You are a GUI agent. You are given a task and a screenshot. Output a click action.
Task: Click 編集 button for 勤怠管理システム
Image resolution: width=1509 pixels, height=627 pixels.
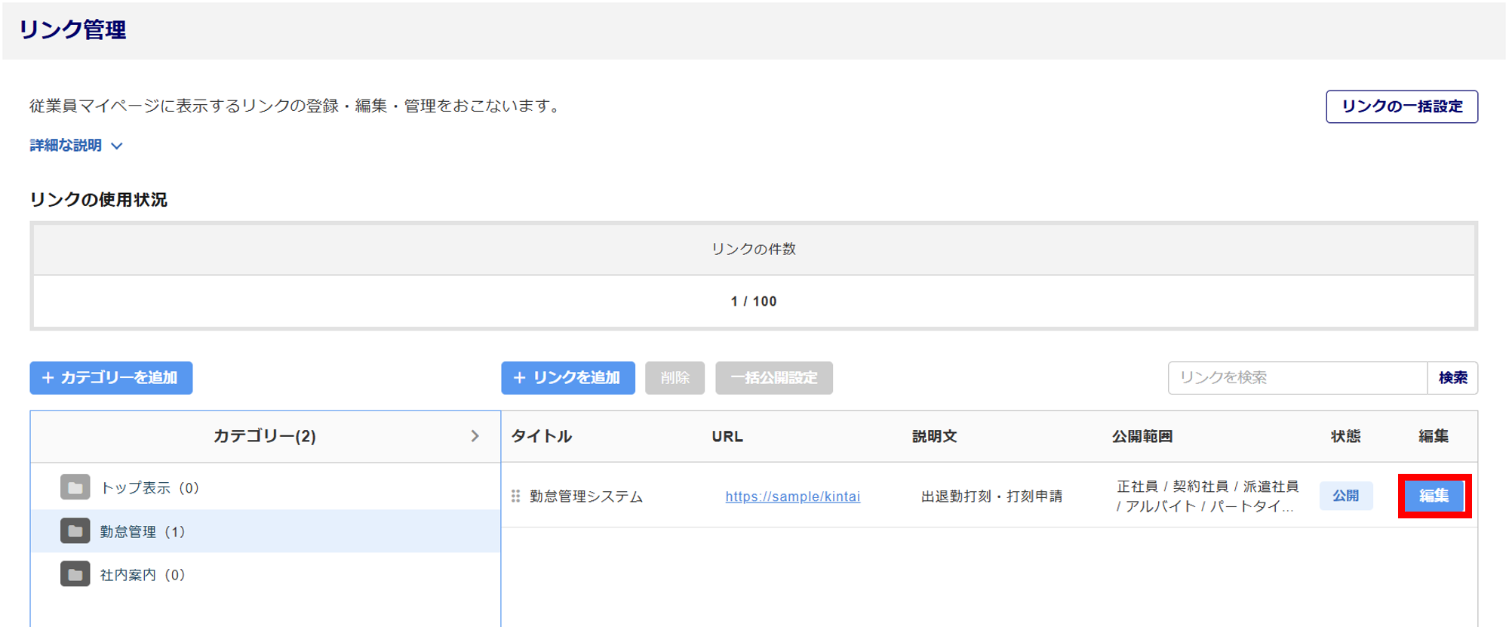(1434, 496)
